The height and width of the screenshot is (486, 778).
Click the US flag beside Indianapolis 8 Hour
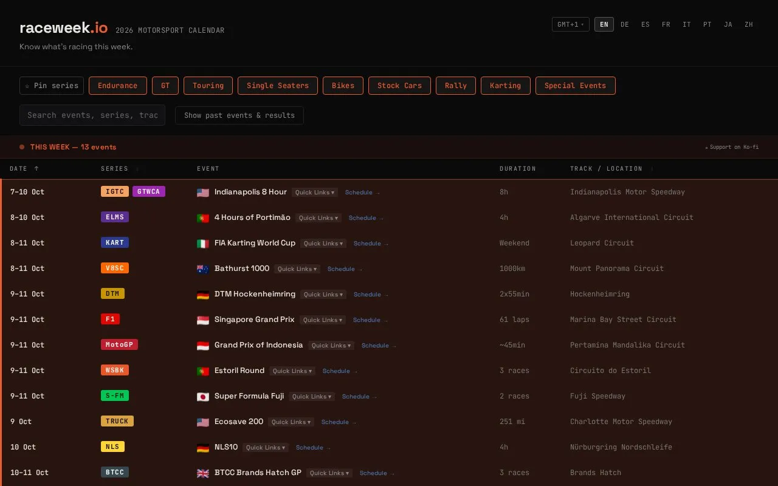tap(203, 193)
